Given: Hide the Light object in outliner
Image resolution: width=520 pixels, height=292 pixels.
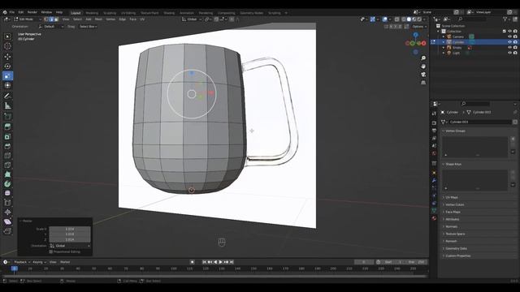Looking at the screenshot, I should click(509, 53).
